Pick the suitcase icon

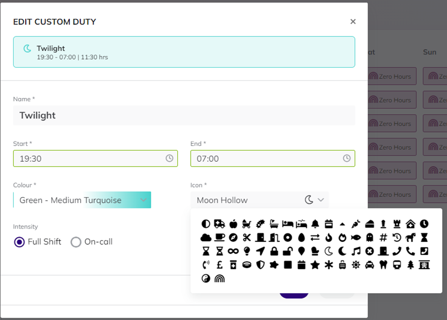click(x=342, y=265)
